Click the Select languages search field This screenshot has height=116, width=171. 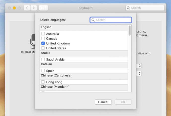tap(111, 20)
